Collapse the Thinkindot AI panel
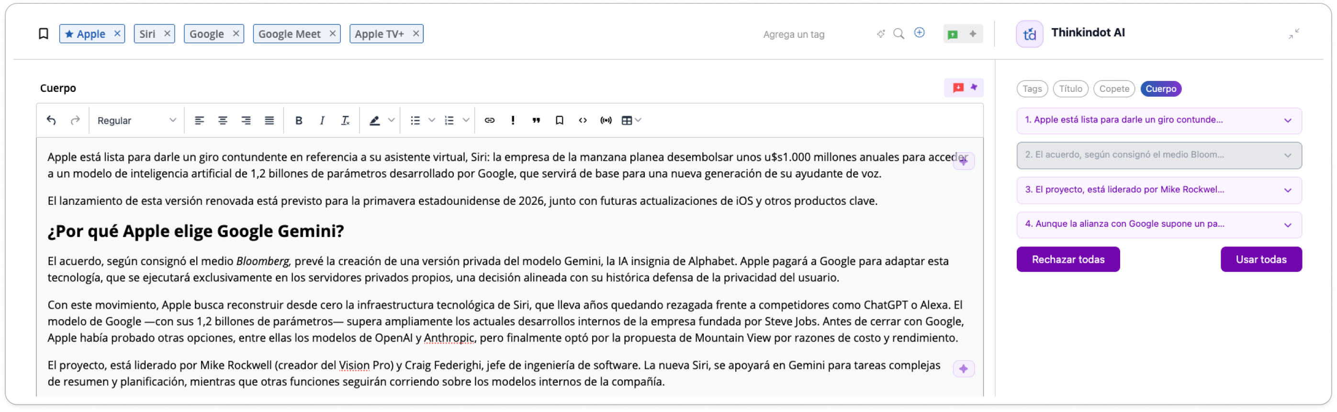 tap(1294, 33)
